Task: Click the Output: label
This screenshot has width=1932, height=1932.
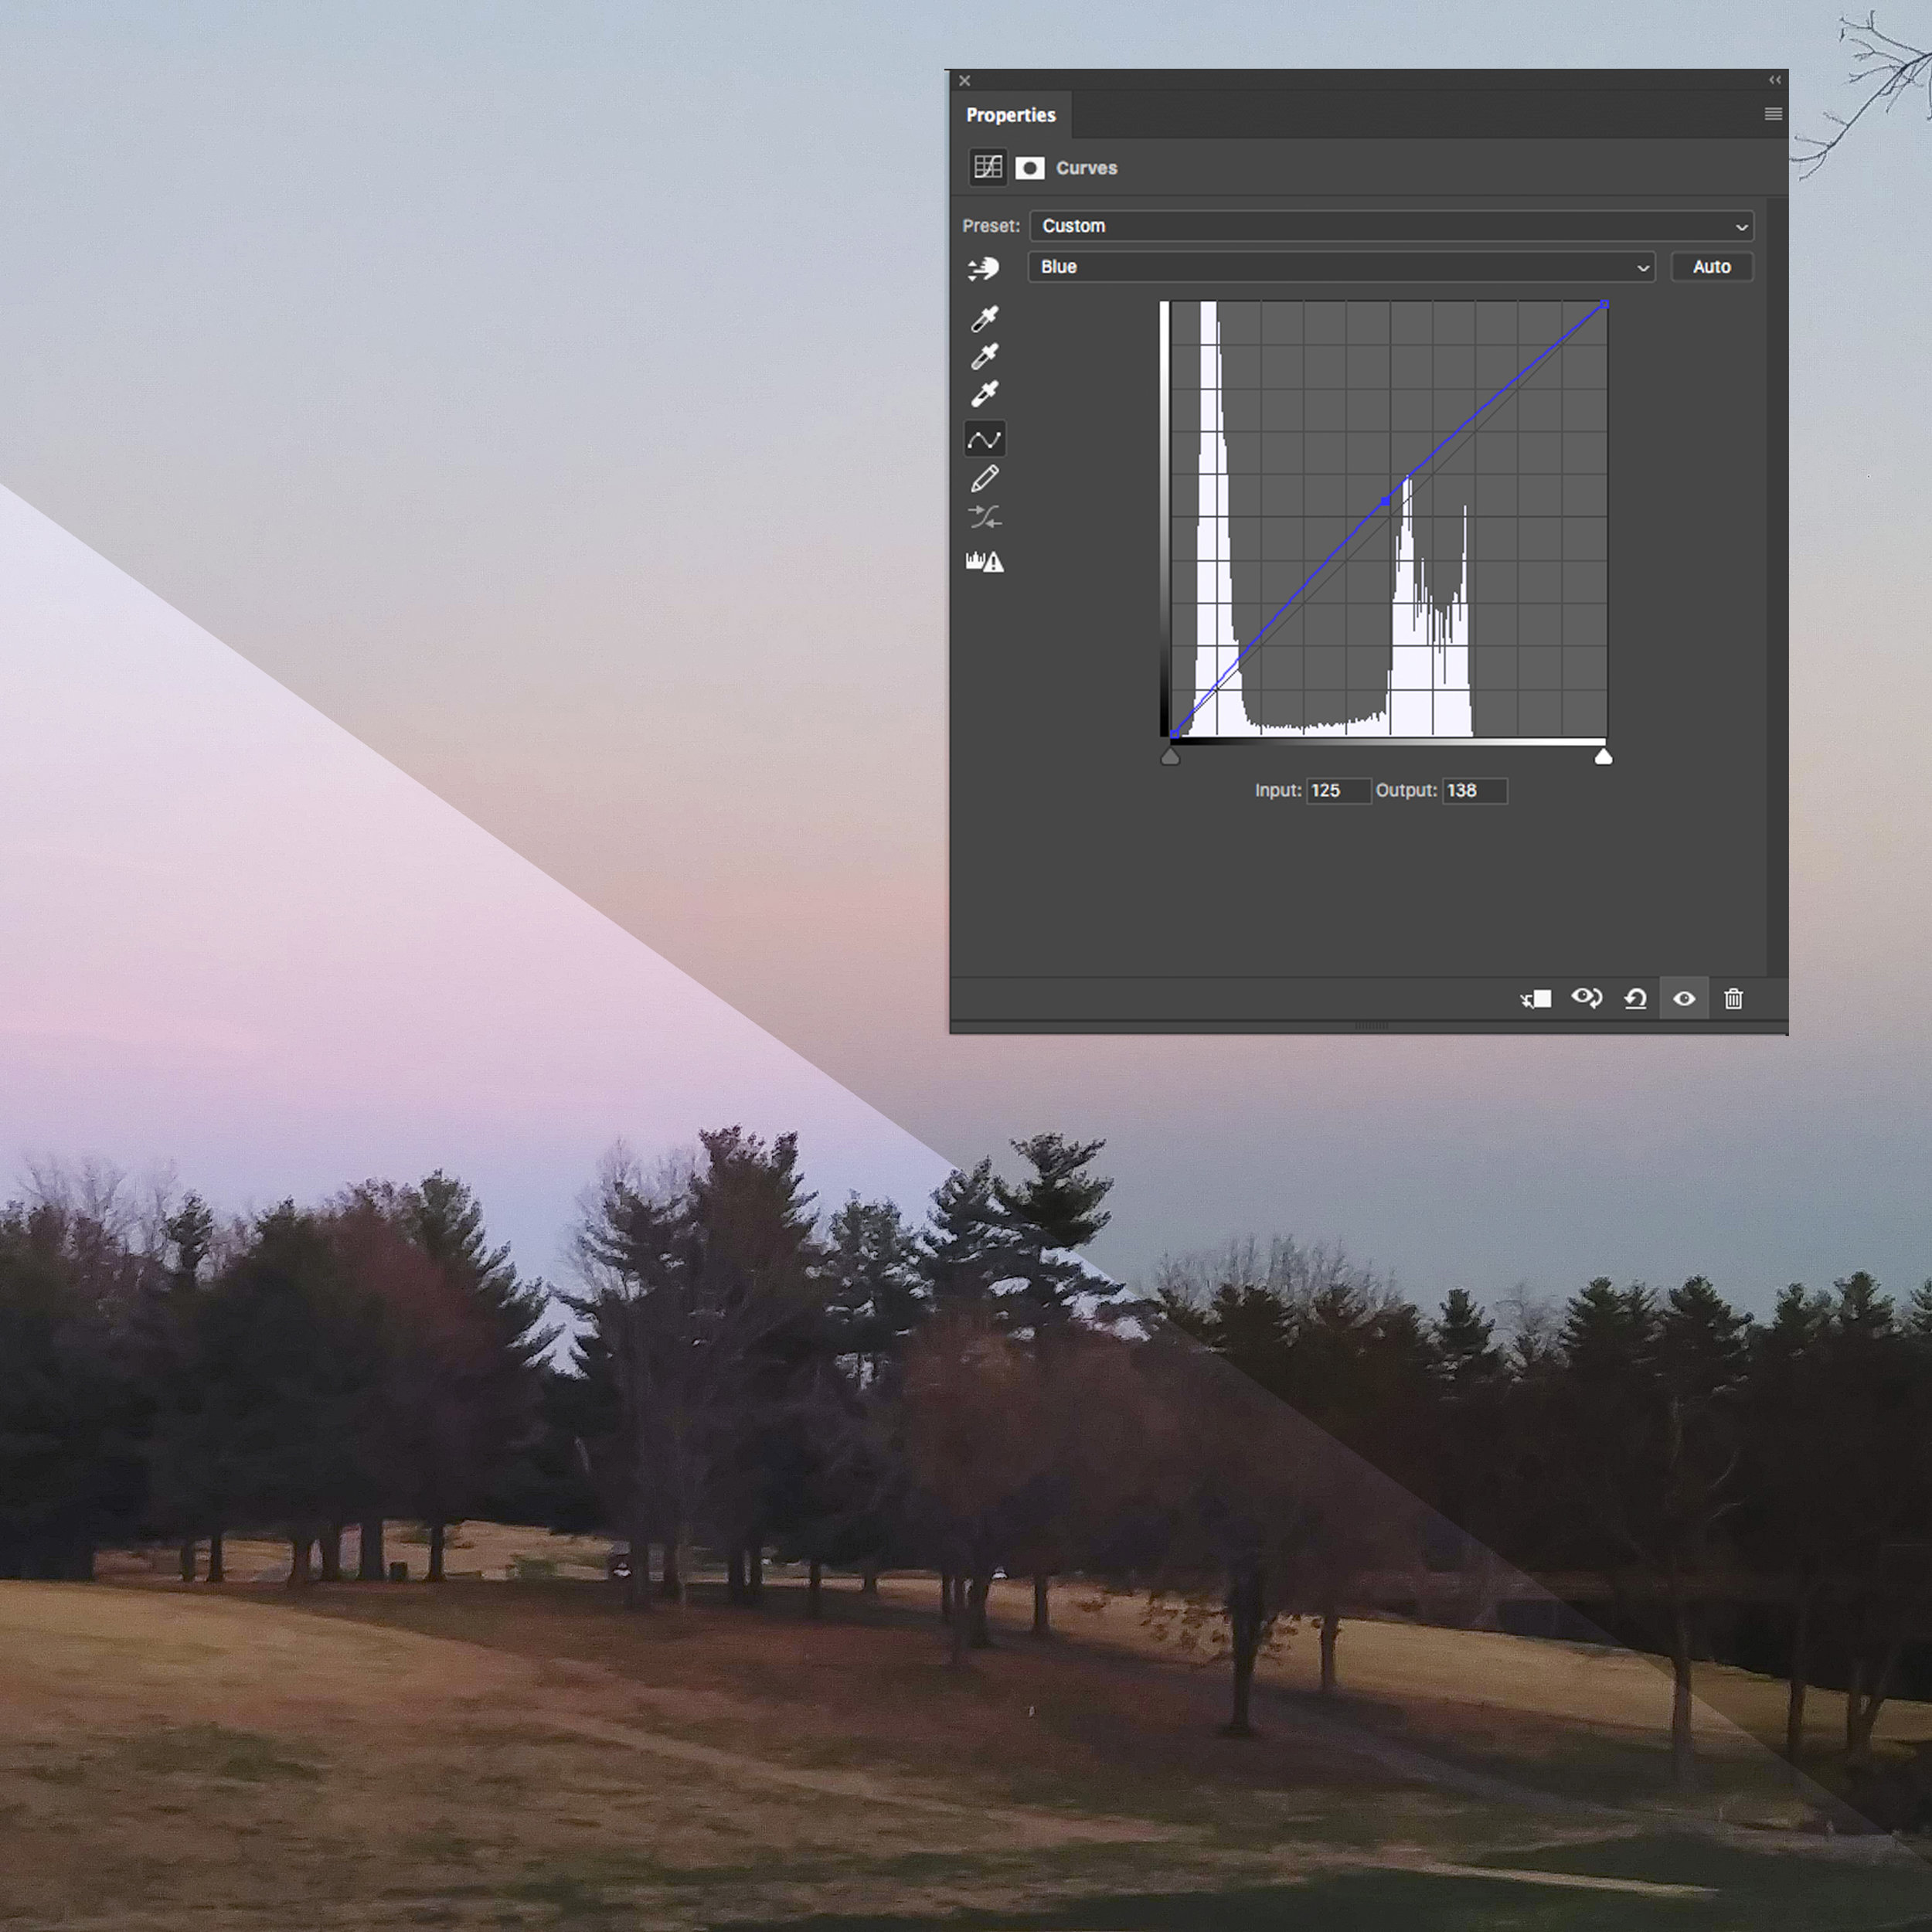Action: click(x=1406, y=790)
